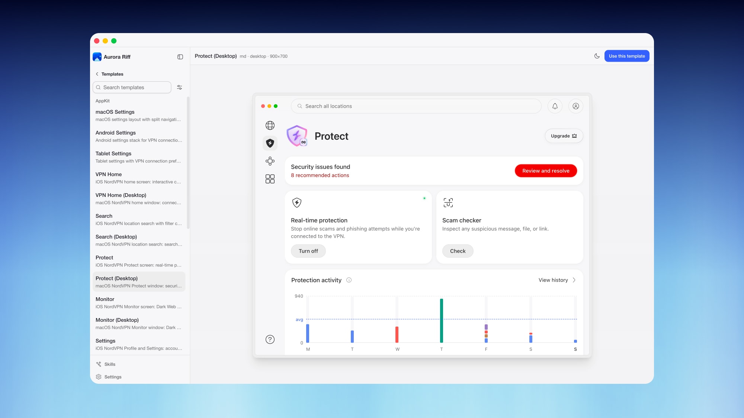The image size is (744, 418).
Task: Open Skills in the sidebar footer
Action: coord(140,364)
